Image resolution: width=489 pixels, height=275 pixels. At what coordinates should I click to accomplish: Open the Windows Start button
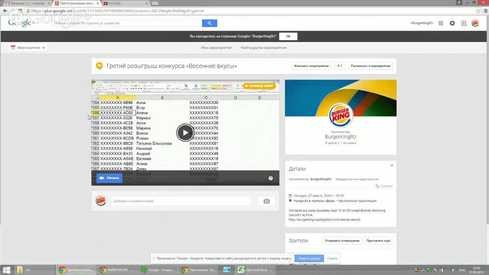pos(6,270)
